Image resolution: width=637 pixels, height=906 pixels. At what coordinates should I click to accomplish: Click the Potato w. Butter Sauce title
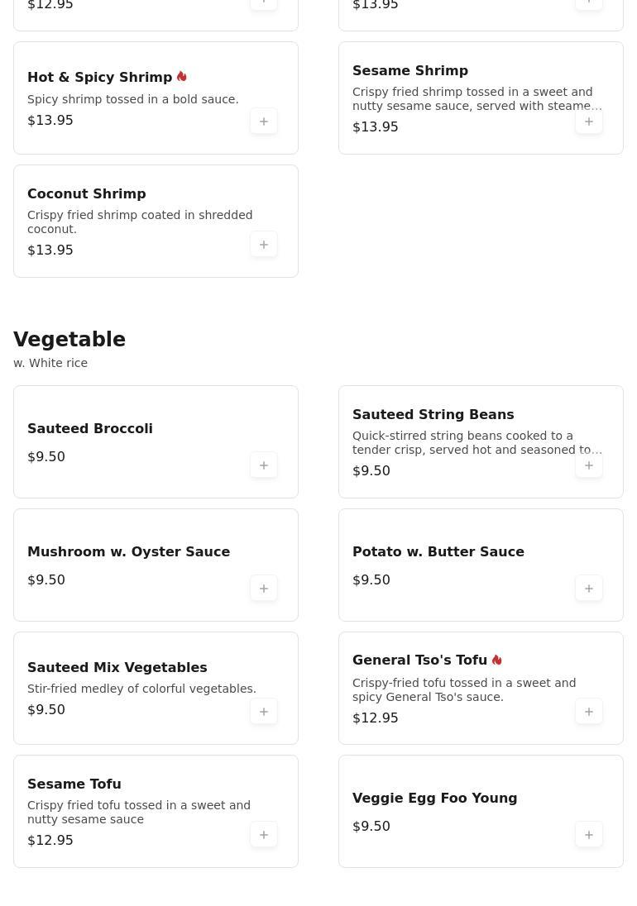coord(438,552)
